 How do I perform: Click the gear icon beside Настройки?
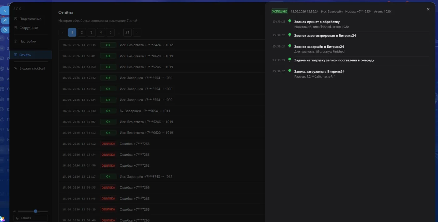pos(16,41)
